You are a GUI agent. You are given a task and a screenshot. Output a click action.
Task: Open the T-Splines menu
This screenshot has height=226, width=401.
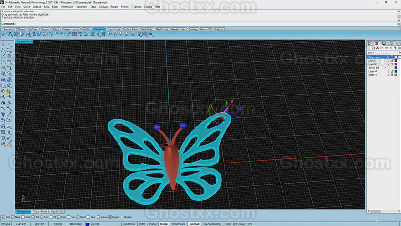136,7
